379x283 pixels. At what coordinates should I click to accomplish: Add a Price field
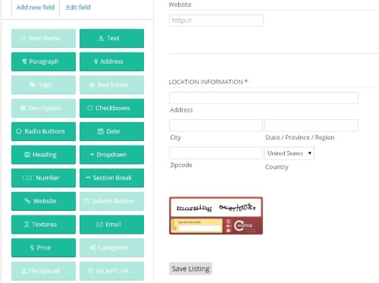coord(43,247)
